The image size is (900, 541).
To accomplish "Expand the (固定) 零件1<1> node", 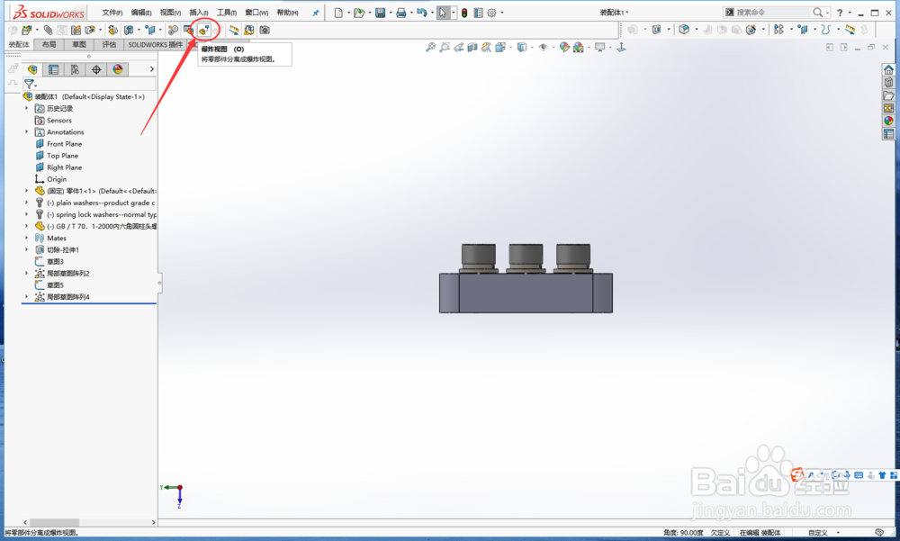I will tap(26, 191).
